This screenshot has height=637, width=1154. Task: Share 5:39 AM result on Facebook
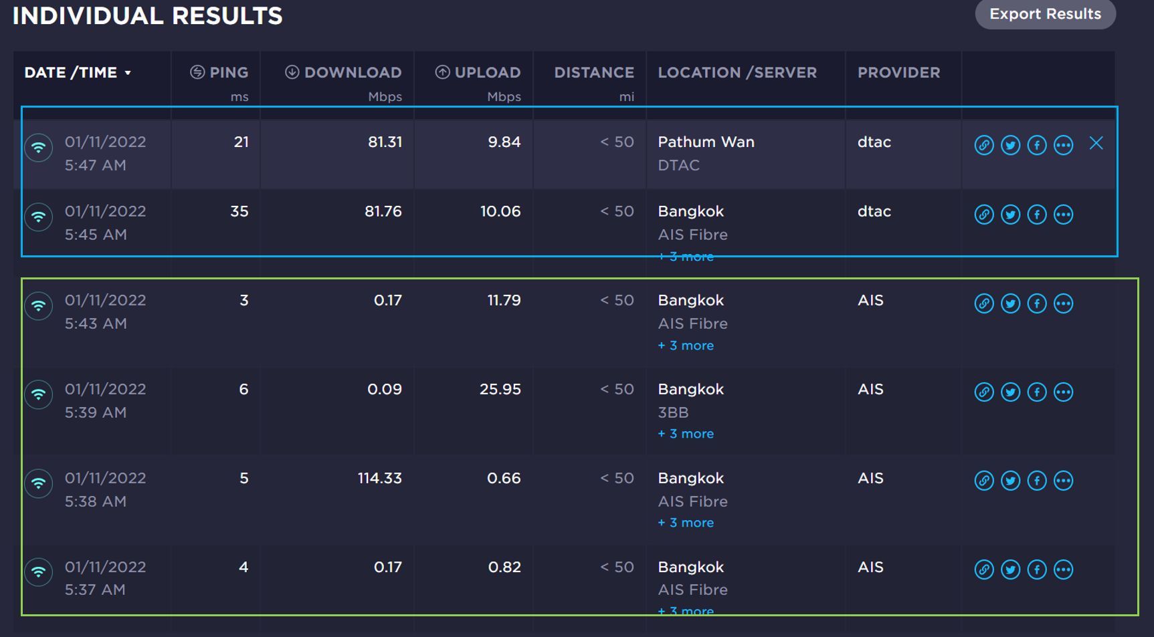coord(1037,392)
